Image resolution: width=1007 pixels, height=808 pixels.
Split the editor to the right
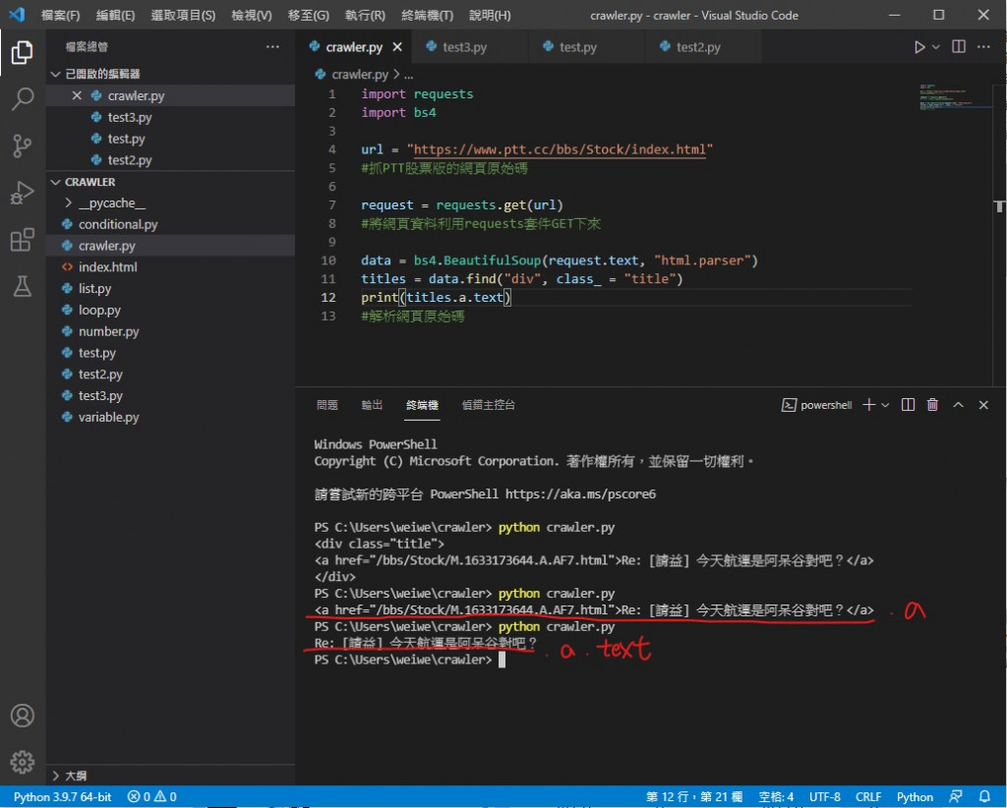(958, 47)
